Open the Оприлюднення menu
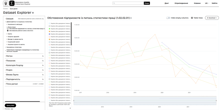 point(181,3)
